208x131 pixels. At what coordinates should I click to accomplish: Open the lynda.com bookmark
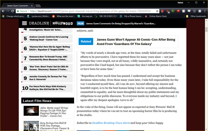tap(38, 16)
